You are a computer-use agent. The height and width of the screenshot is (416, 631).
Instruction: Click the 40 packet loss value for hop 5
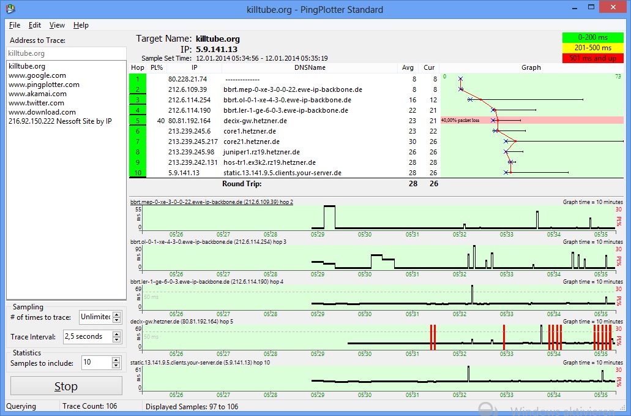point(160,121)
